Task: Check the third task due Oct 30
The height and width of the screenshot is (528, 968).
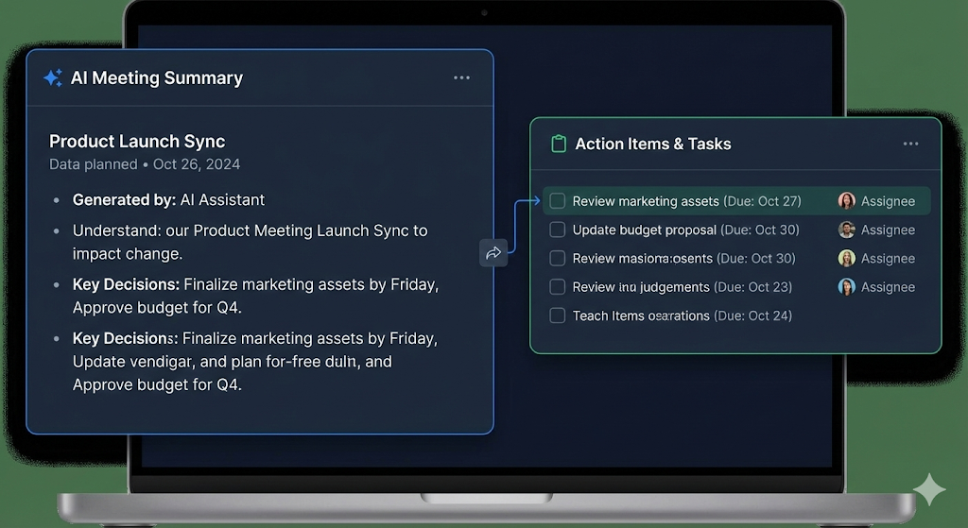Action: 558,259
